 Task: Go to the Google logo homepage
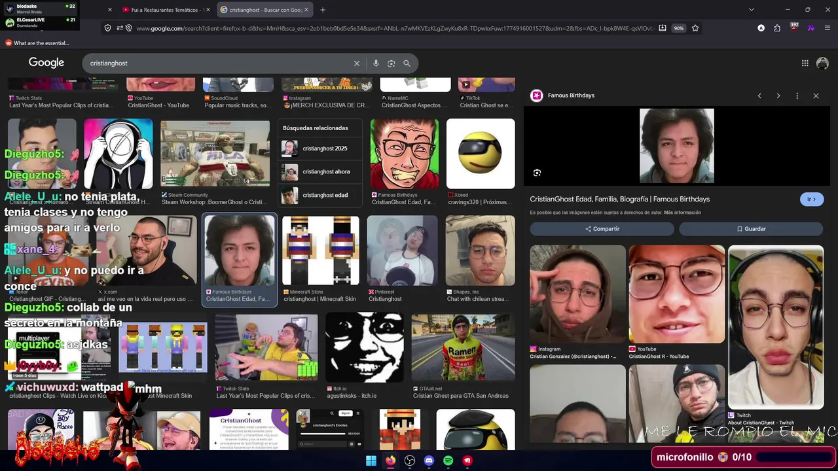tap(46, 63)
